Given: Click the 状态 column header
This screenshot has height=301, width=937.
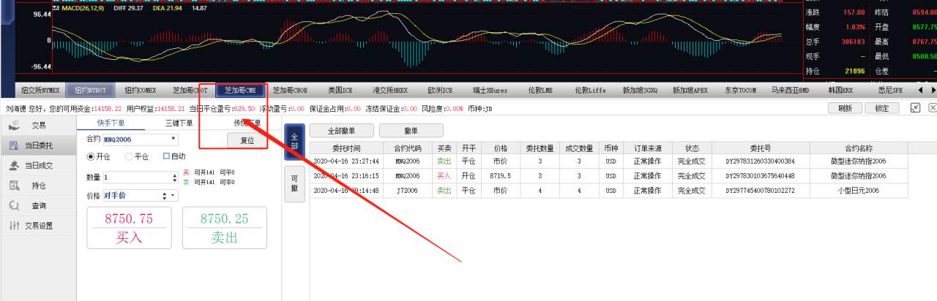Looking at the screenshot, I should (692, 148).
